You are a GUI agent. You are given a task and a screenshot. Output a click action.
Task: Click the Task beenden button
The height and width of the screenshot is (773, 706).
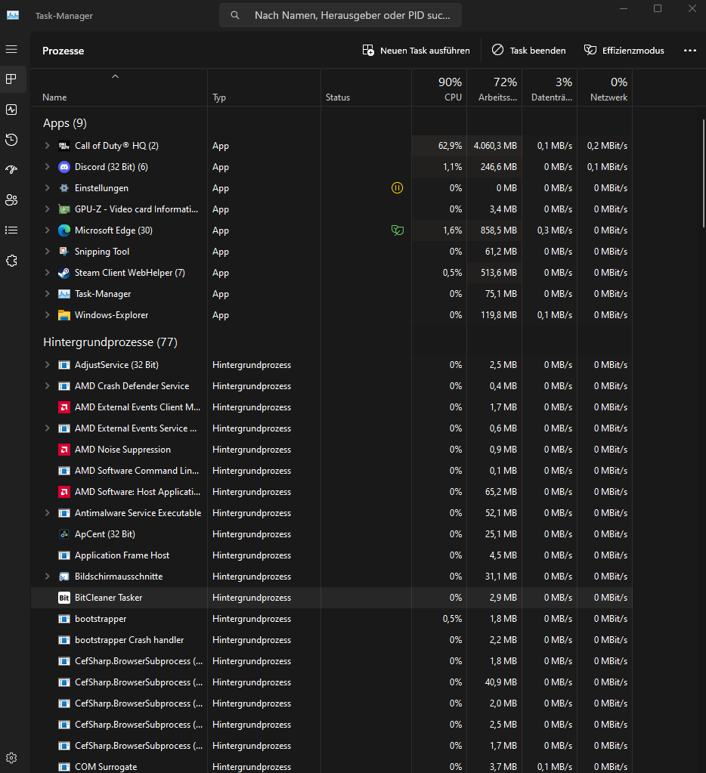(x=528, y=51)
